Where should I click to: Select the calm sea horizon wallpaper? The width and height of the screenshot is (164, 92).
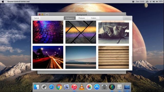coord(81,57)
